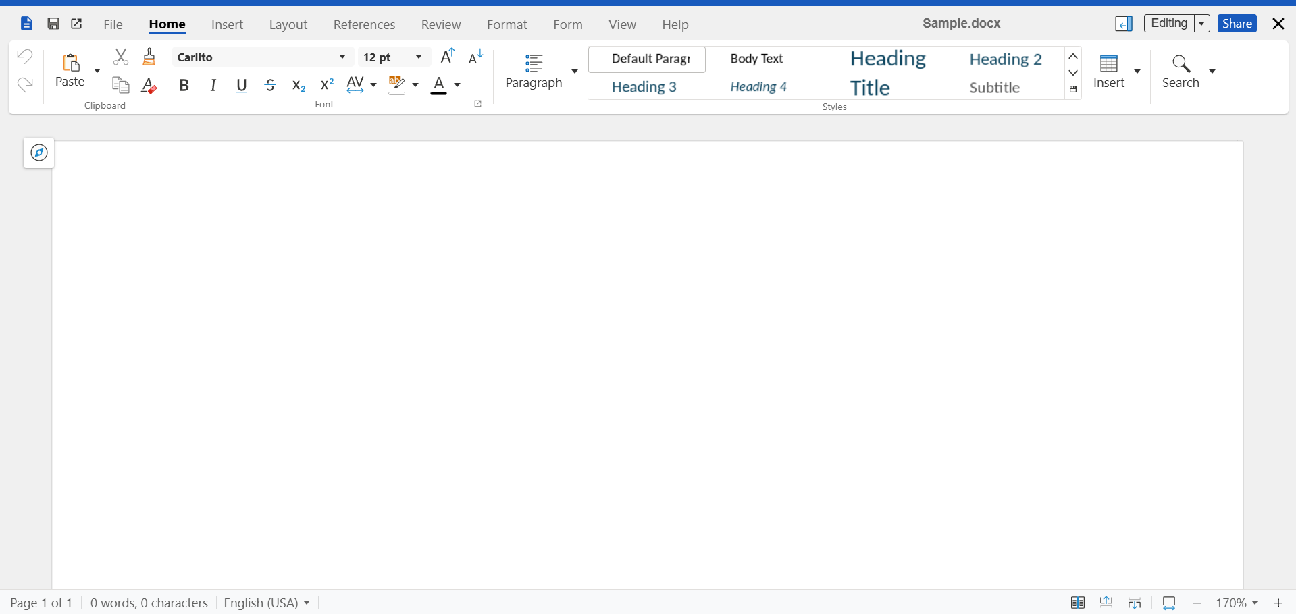Toggle underline formatting

(241, 85)
